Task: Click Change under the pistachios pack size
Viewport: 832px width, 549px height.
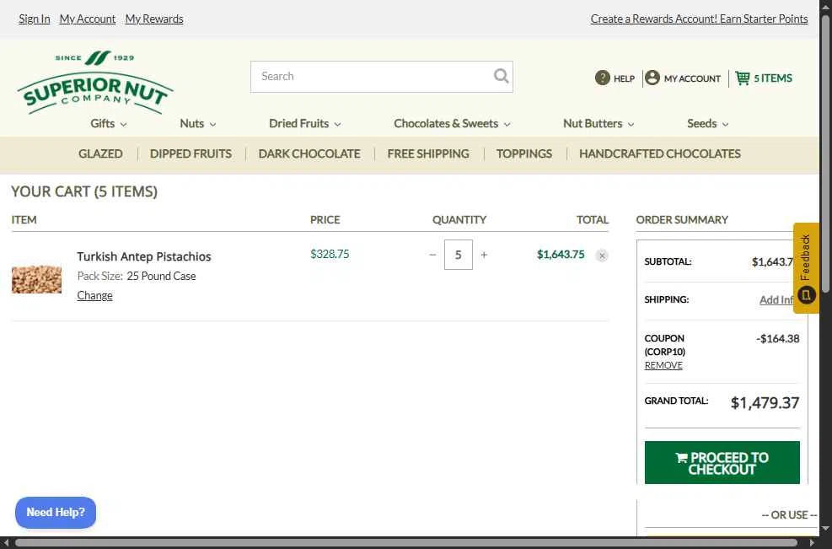Action: coord(94,296)
